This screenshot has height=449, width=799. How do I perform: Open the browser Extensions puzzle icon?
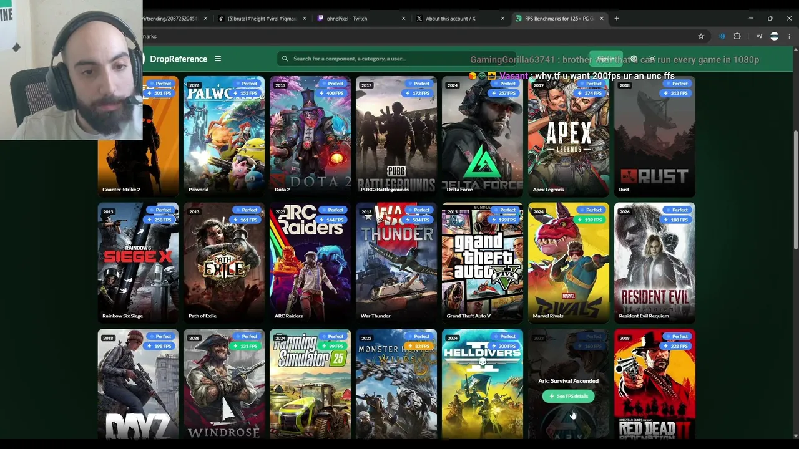click(x=737, y=36)
